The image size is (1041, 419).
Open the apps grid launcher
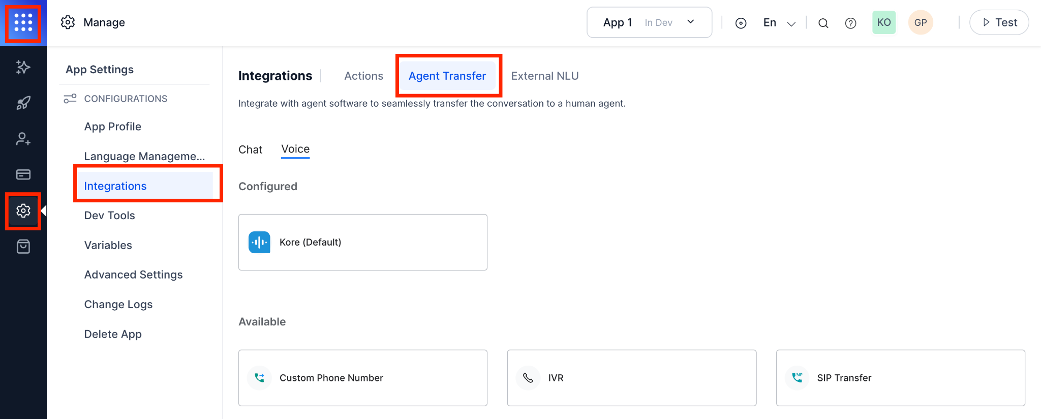coord(23,23)
